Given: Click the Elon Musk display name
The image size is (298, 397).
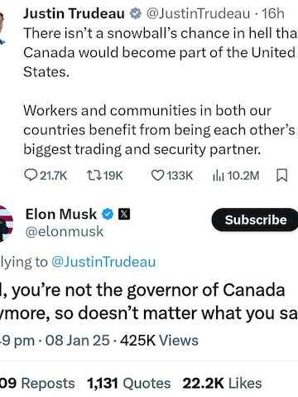Looking at the screenshot, I should [61, 214].
